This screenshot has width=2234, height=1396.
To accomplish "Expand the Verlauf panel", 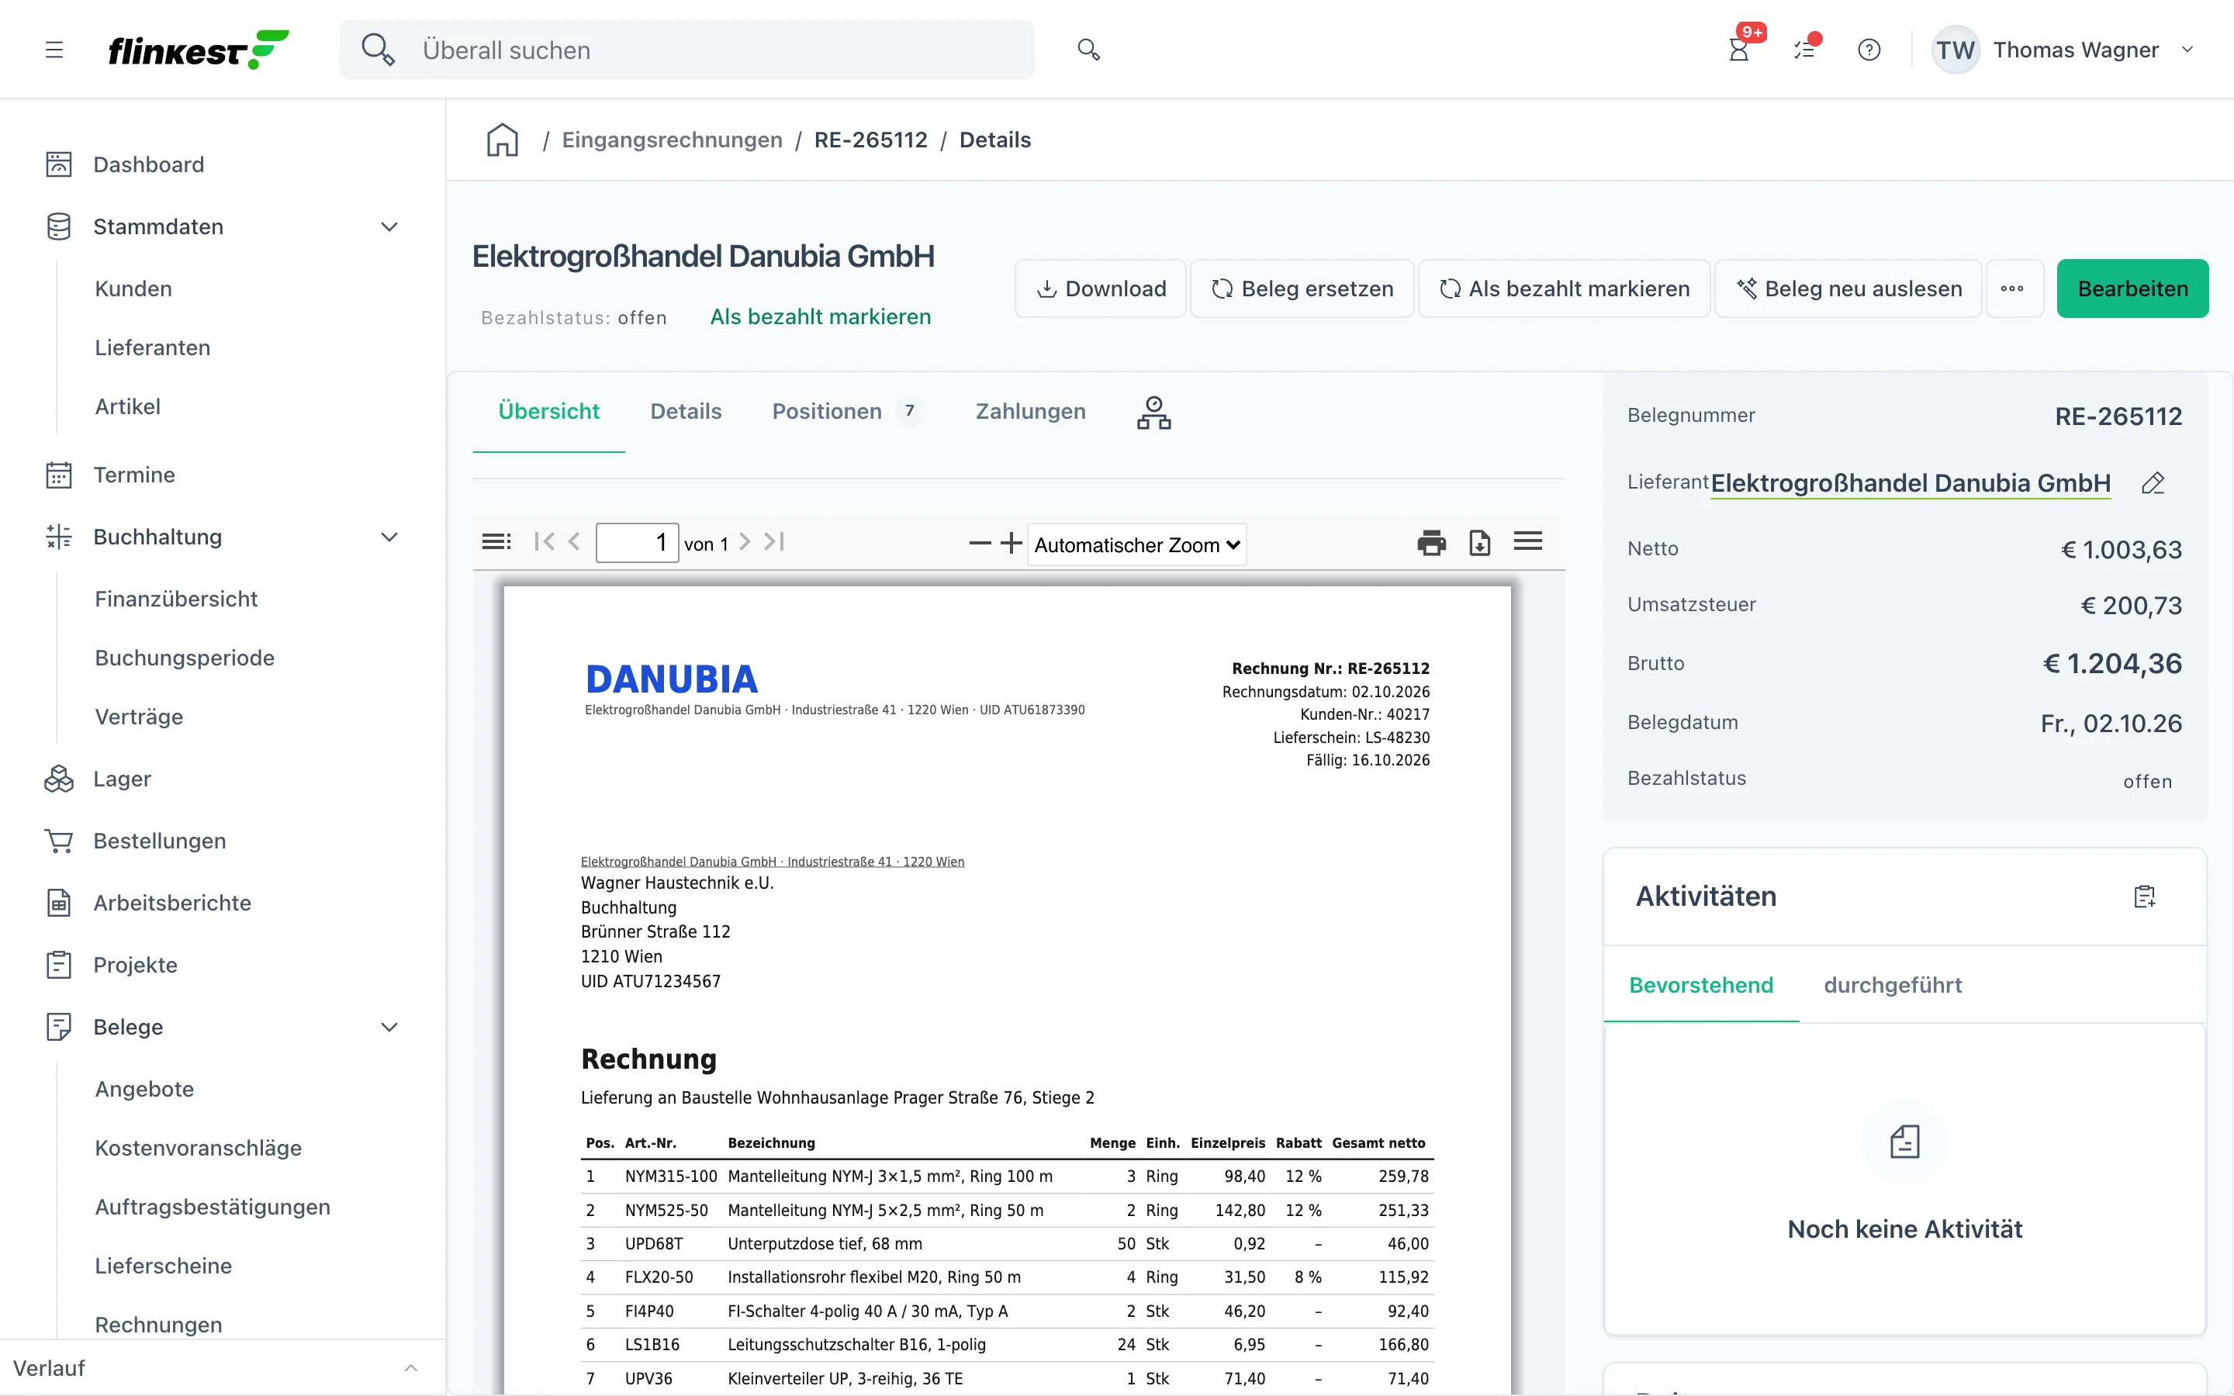I will tap(411, 1368).
